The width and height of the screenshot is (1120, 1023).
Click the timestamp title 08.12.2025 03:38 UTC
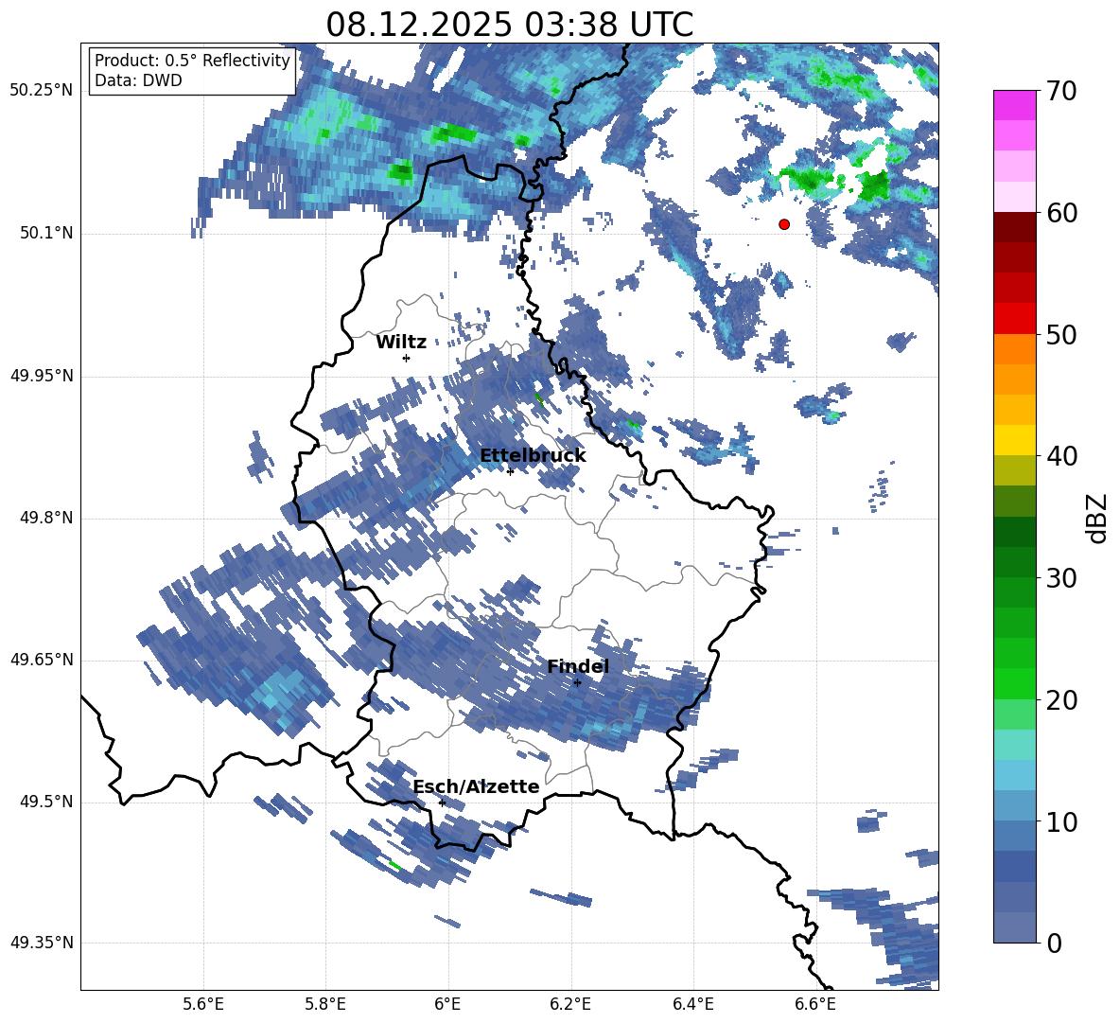[x=510, y=25]
